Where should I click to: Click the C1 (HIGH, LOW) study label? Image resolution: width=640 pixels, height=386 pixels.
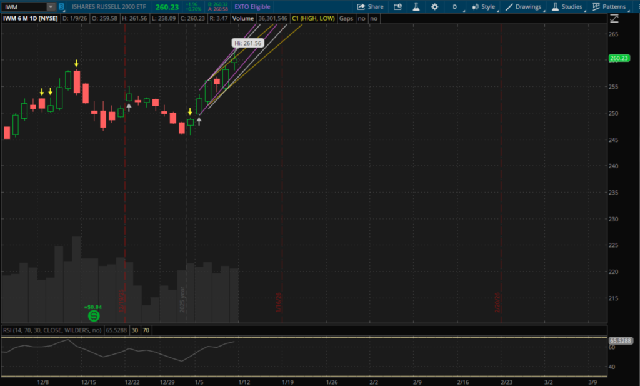click(x=314, y=19)
